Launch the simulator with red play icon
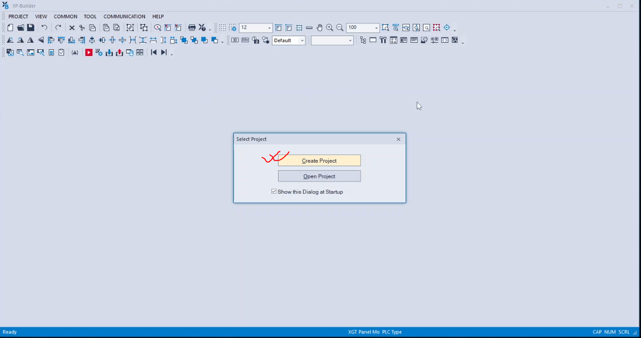Image resolution: width=641 pixels, height=338 pixels. click(88, 52)
